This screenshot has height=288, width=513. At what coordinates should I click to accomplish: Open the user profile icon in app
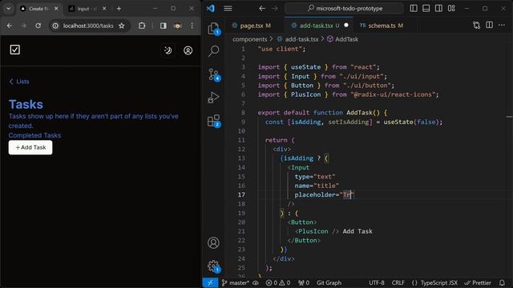coord(188,50)
